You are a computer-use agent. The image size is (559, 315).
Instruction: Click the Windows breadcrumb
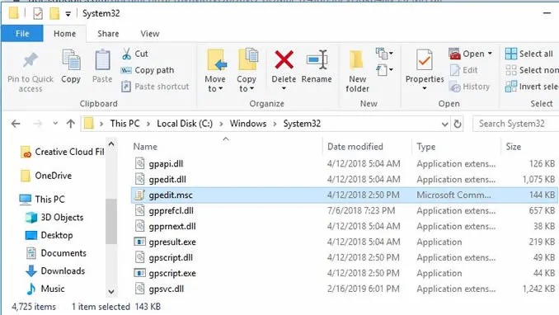pyautogui.click(x=248, y=124)
